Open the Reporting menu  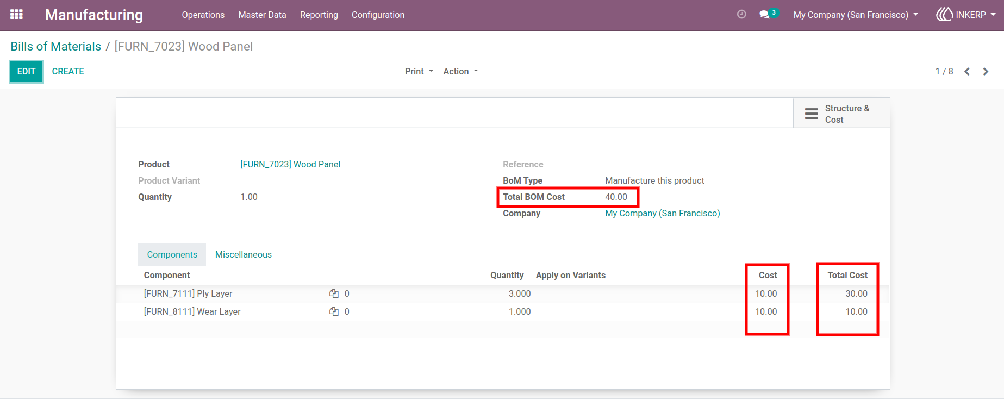tap(319, 15)
